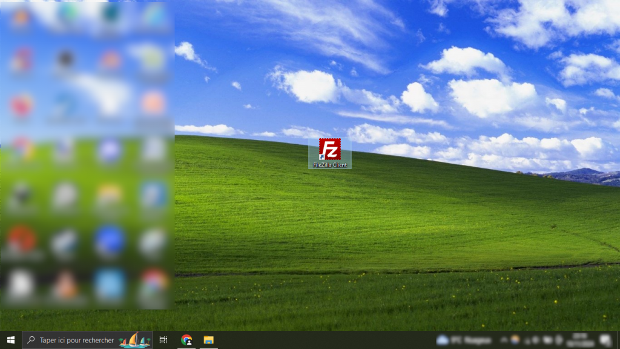This screenshot has height=349, width=620.
Task: Focus the 'Taper ici pour rechercher' search field
Action: click(76, 340)
